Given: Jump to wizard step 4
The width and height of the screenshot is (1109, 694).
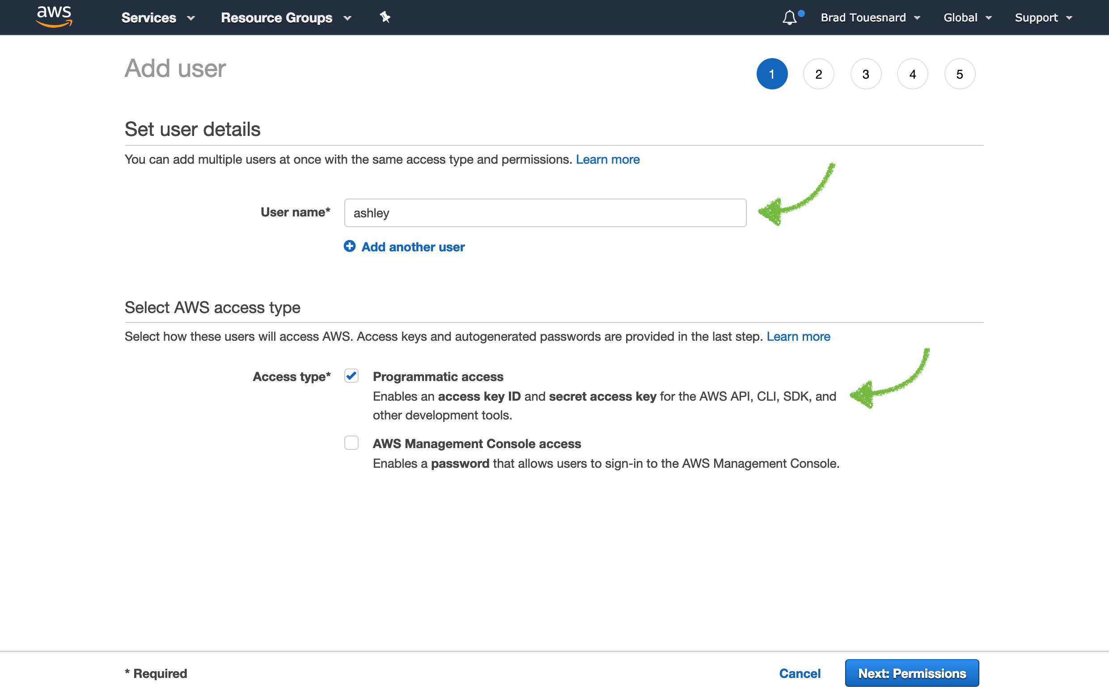Looking at the screenshot, I should point(913,74).
